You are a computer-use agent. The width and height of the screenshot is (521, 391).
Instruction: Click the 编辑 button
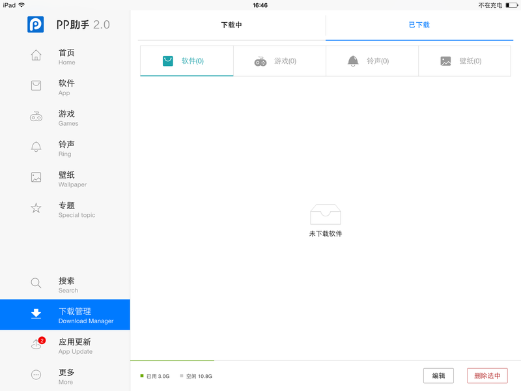coord(438,376)
